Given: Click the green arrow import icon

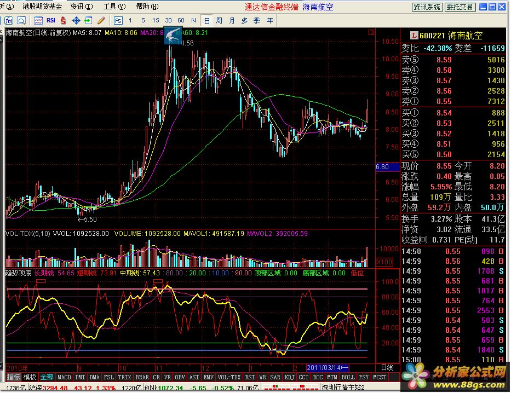Looking at the screenshot, I should [x=88, y=20].
